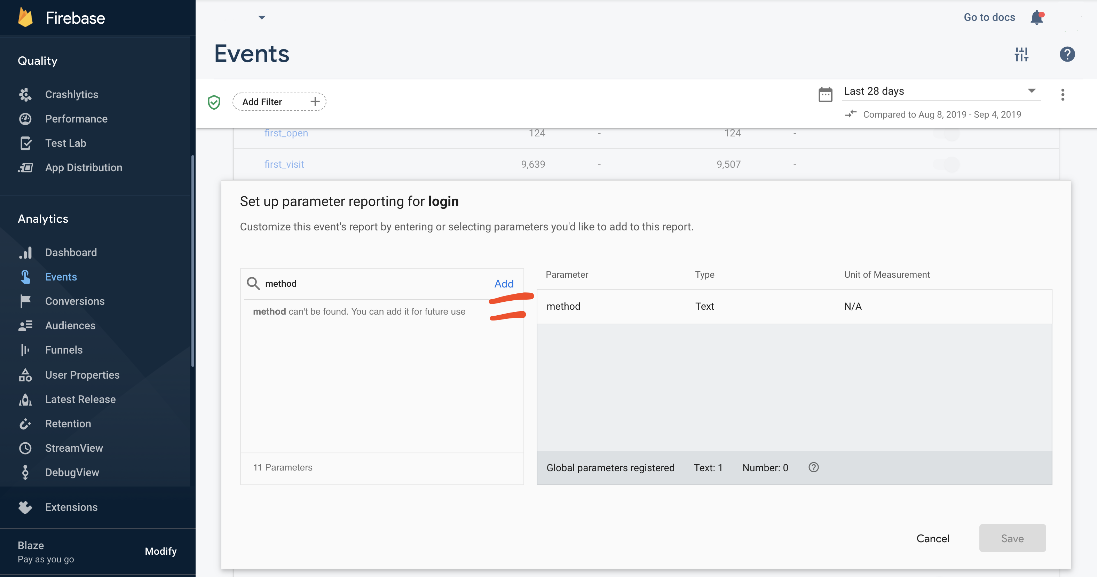The width and height of the screenshot is (1097, 577).
Task: Navigate to Performance section
Action: click(76, 118)
